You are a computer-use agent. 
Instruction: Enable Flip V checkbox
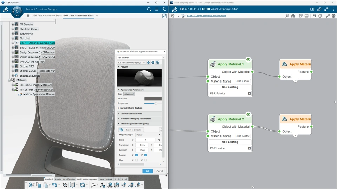coord(145,160)
